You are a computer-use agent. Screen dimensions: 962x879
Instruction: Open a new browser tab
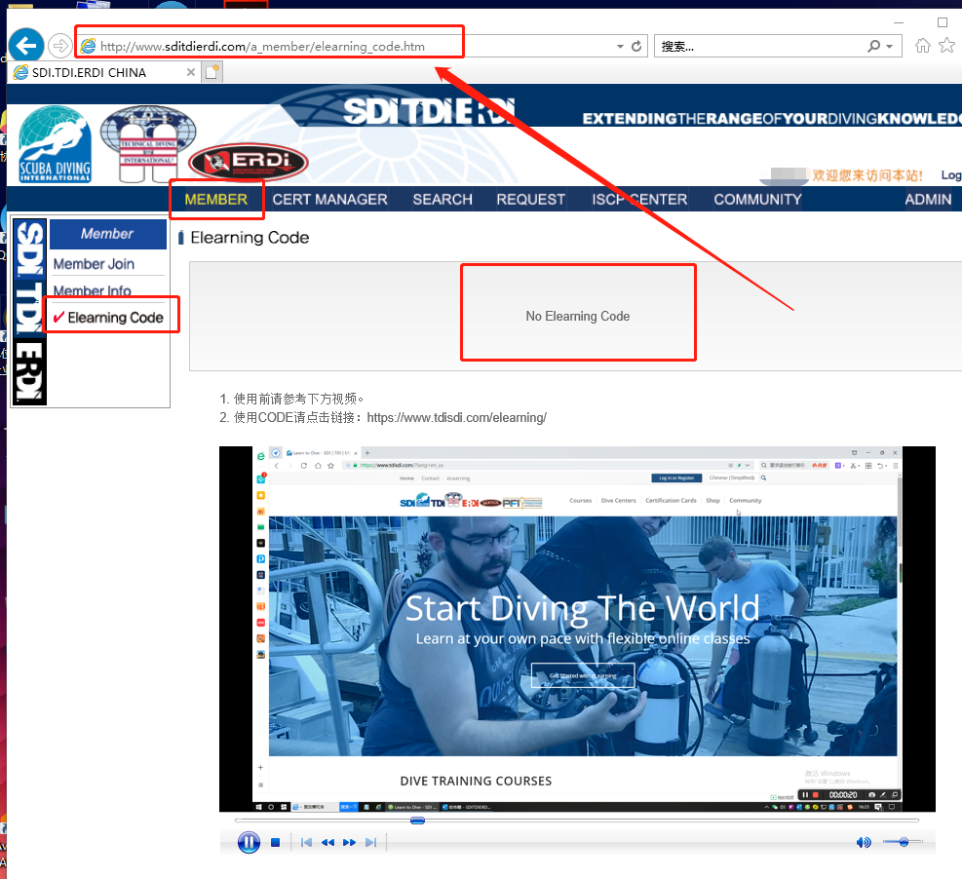pyautogui.click(x=212, y=72)
